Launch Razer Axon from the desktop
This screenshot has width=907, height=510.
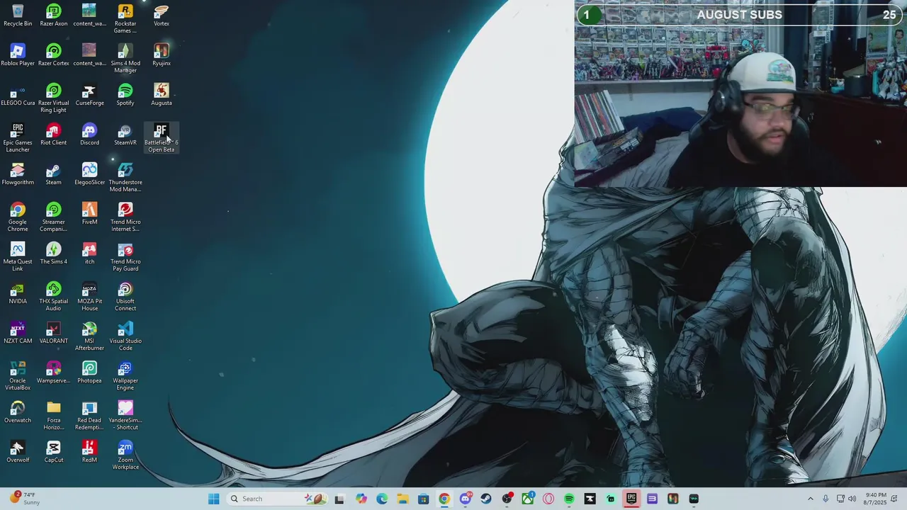tap(54, 16)
